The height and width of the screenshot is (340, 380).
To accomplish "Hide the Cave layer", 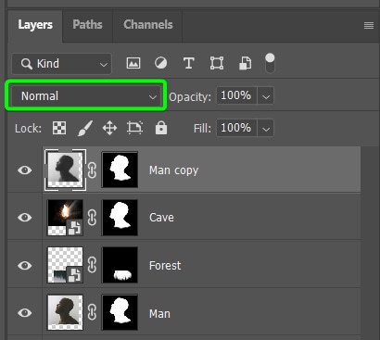I will coord(25,218).
